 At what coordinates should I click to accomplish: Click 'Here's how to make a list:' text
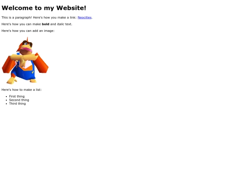(x=22, y=90)
